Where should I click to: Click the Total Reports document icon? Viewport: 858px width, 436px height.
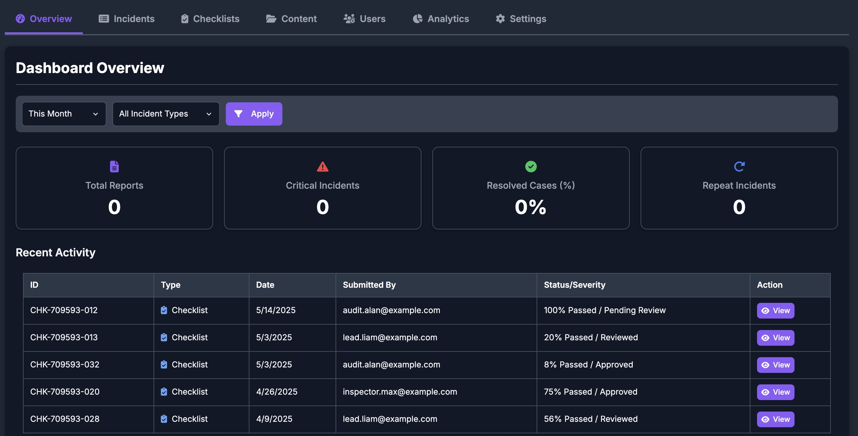tap(114, 167)
